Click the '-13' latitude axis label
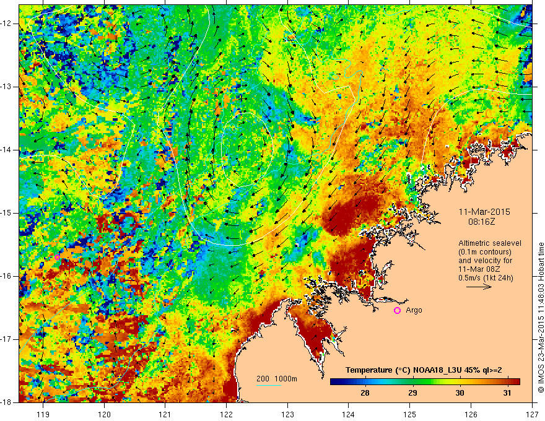The height and width of the screenshot is (421, 545). click(6, 87)
